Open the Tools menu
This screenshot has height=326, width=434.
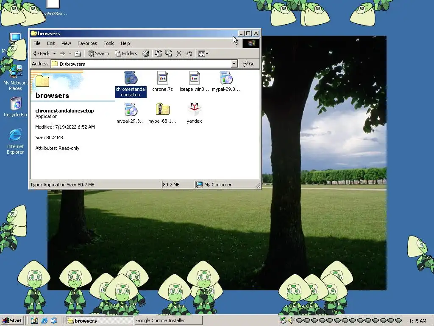coord(109,43)
